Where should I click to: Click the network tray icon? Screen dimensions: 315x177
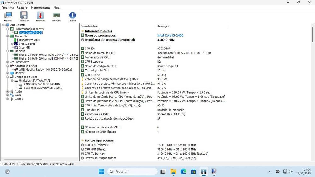coord(285,172)
